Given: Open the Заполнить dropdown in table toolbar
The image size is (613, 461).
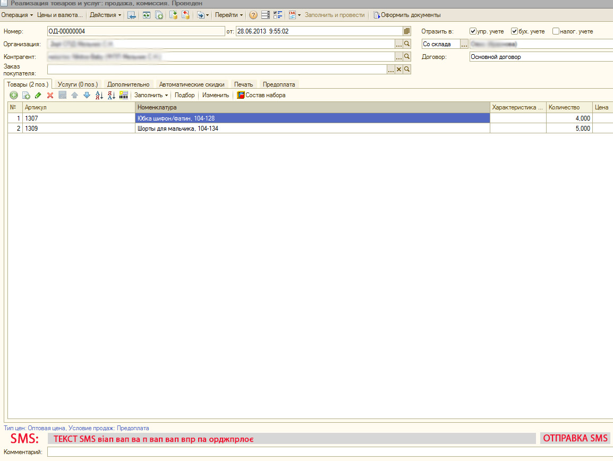Looking at the screenshot, I should pyautogui.click(x=151, y=96).
